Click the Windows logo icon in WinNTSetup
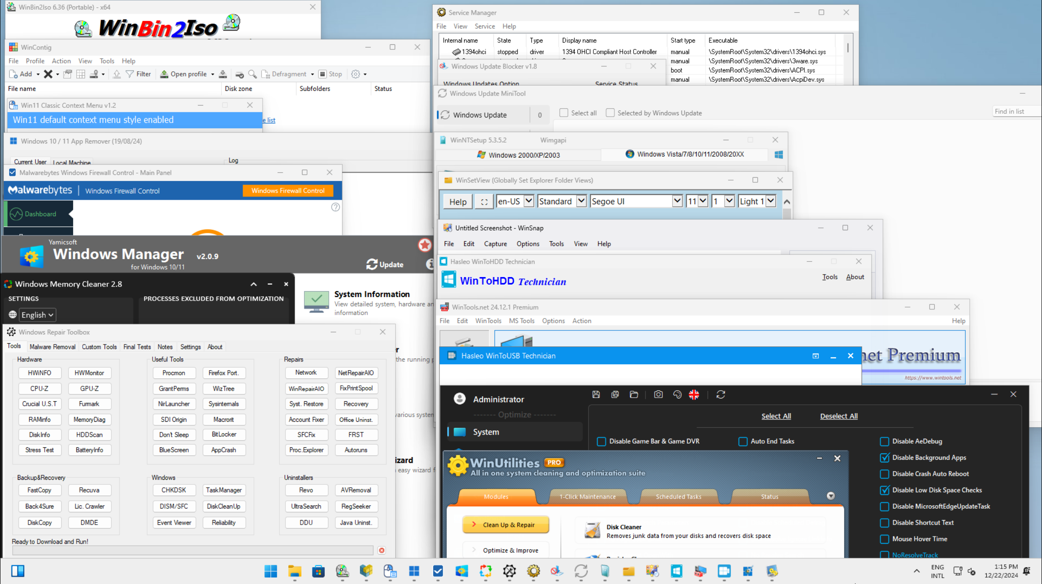The width and height of the screenshot is (1042, 584). tap(779, 154)
